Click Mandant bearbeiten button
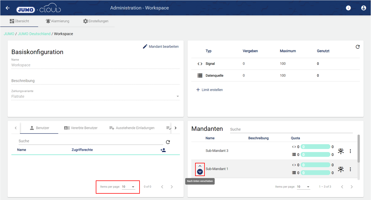371x200 pixels. coord(161,47)
